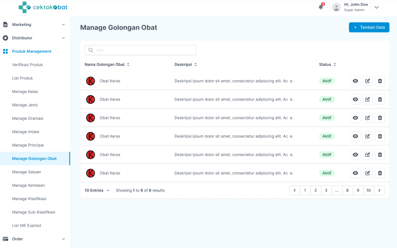View details with eye icon in second row
The image size is (397, 248).
[355, 99]
